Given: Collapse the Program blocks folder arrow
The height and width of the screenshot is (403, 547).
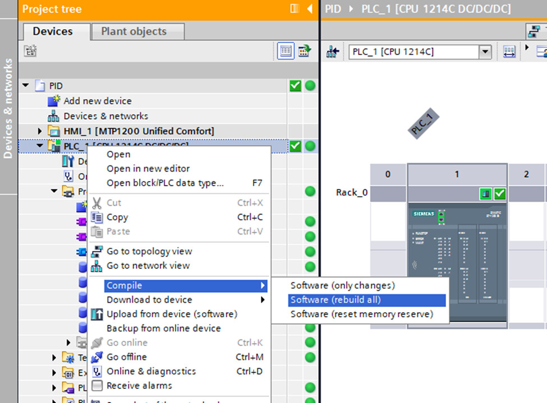Looking at the screenshot, I should [54, 191].
